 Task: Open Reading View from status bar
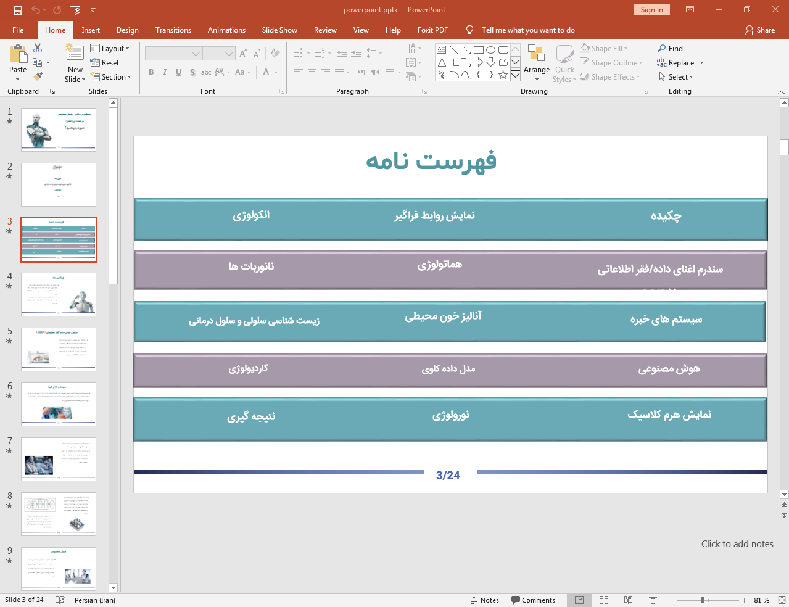point(628,600)
